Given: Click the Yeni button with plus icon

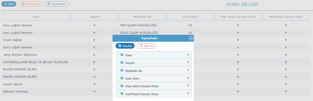Looking at the screenshot, I should point(9,4).
